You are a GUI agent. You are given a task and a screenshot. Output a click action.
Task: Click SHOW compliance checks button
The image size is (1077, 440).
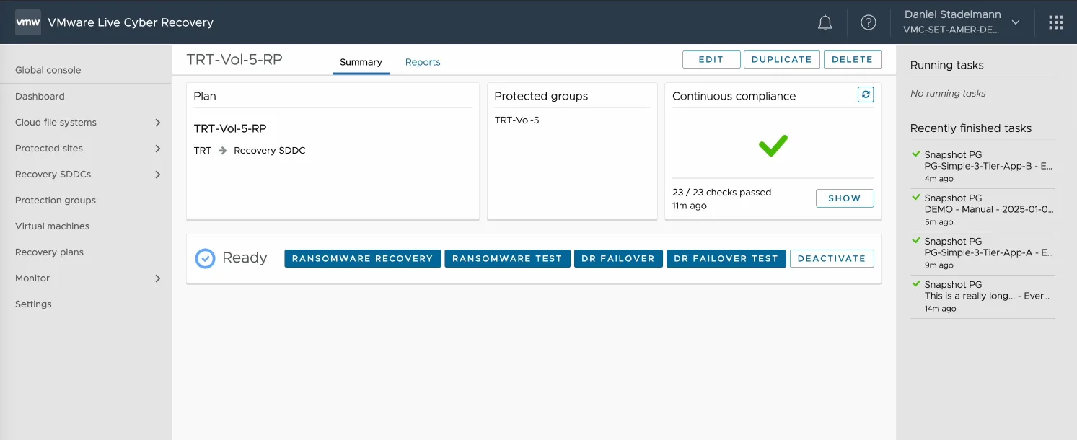click(845, 198)
